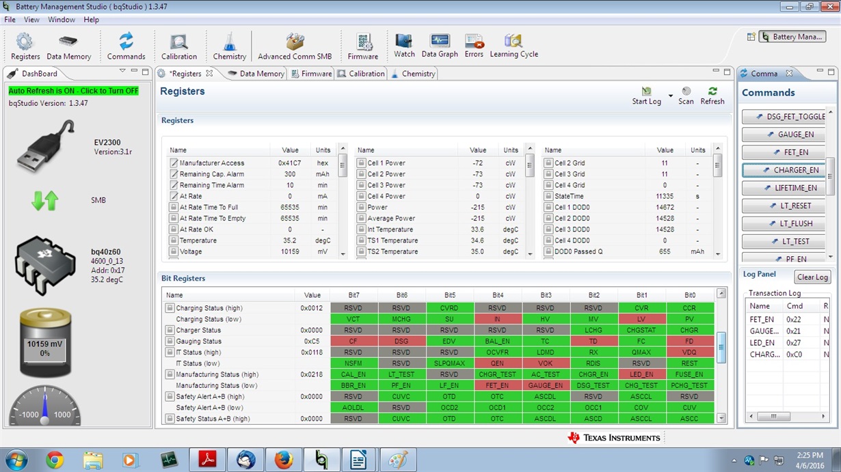This screenshot has height=472, width=841.
Task: Open Chrome from the taskbar
Action: tap(55, 460)
